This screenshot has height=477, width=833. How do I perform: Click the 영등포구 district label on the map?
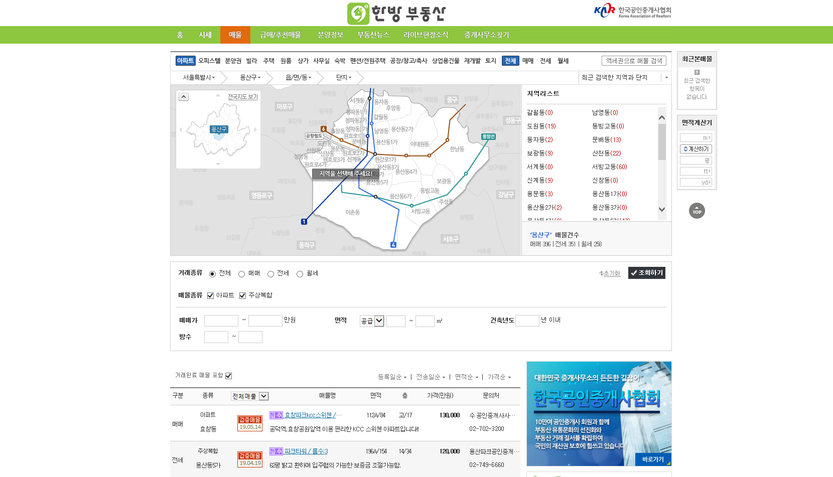262,196
